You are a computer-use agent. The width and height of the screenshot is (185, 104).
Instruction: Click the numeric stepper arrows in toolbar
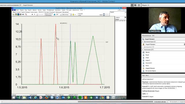click(61, 15)
